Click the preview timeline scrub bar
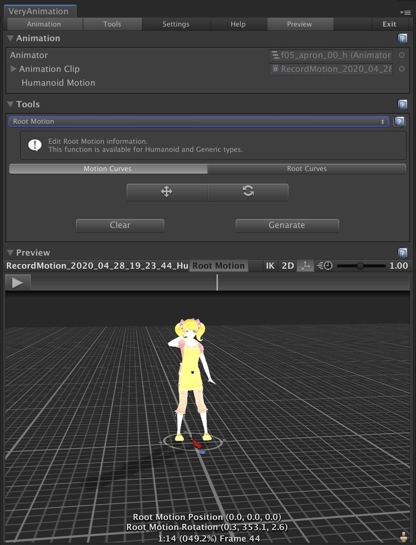This screenshot has width=416, height=545. click(220, 282)
